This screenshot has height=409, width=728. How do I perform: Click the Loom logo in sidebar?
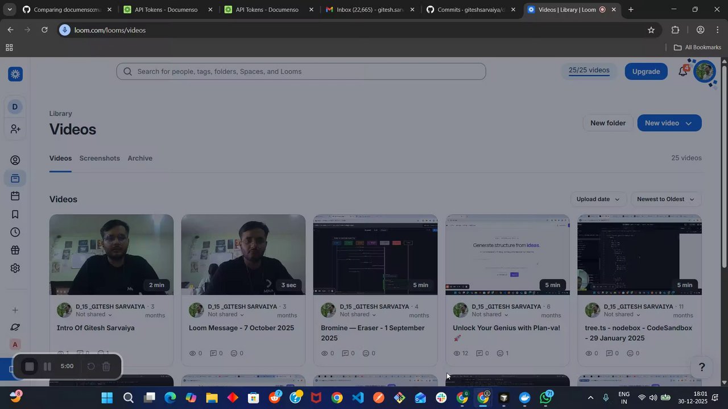[15, 74]
